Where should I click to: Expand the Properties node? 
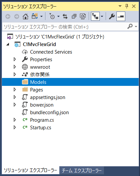pyautogui.click(x=15, y=59)
